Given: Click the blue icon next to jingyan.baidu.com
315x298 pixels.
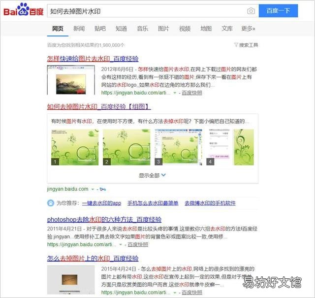Looking at the screenshot, I should pos(103,189).
